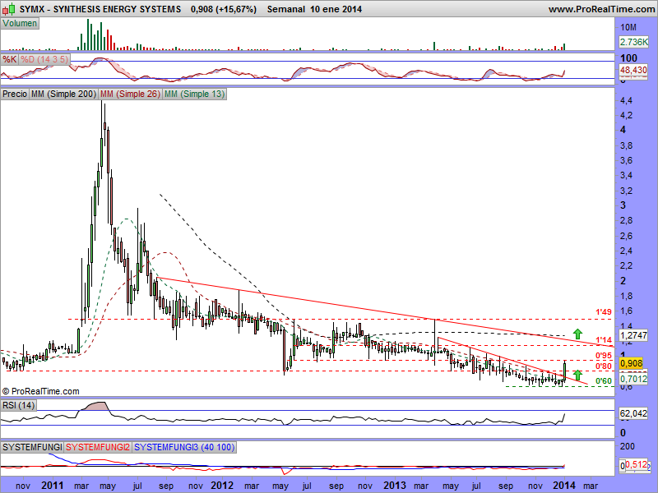This screenshot has height=493, width=658.
Task: Click the 1'49 resistance level label
Action: (x=604, y=312)
